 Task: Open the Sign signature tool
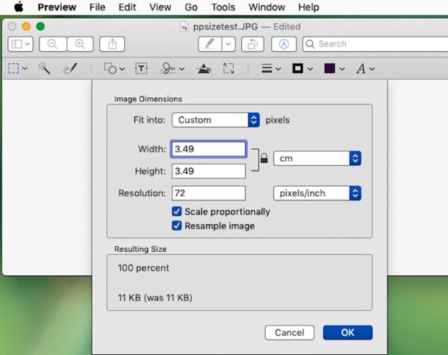point(169,68)
